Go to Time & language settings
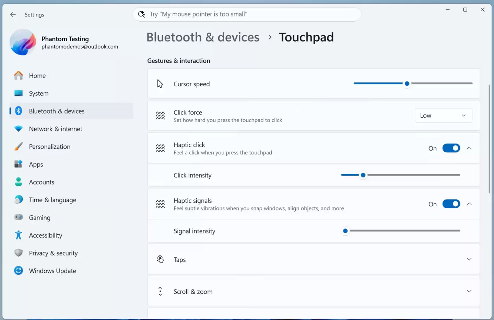This screenshot has height=320, width=494. pyautogui.click(x=52, y=200)
